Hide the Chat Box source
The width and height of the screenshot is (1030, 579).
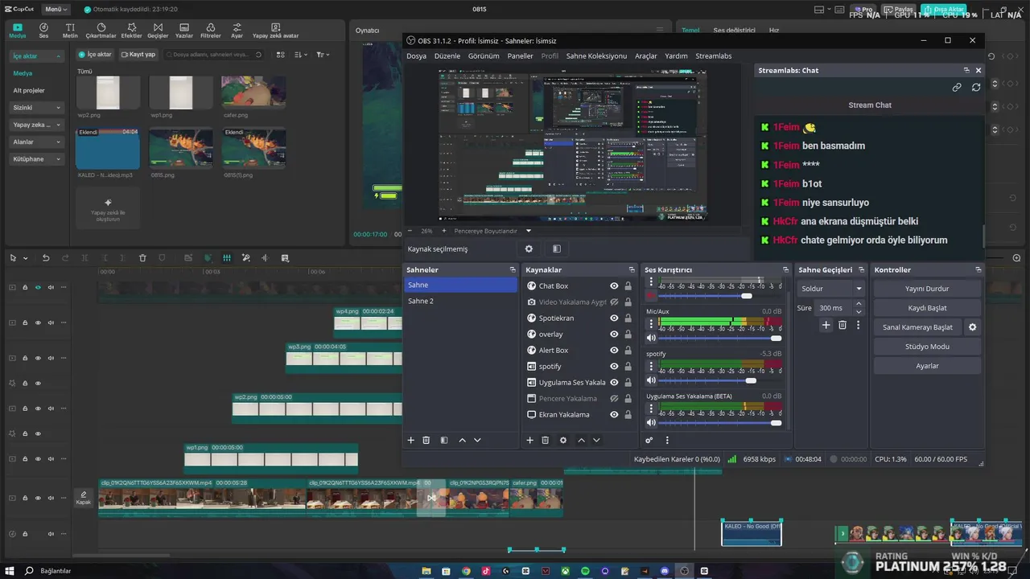(614, 285)
